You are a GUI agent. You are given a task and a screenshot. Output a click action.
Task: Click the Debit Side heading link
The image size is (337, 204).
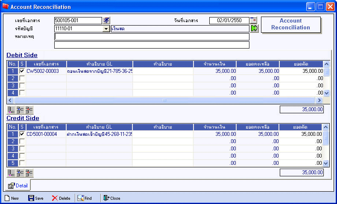coord(22,55)
